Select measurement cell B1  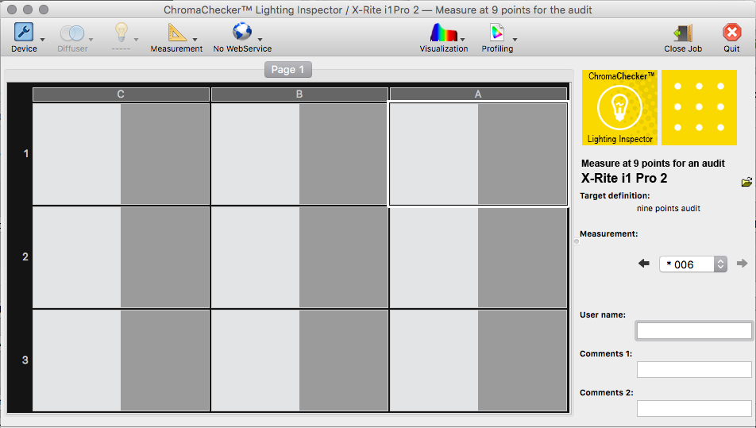click(299, 154)
